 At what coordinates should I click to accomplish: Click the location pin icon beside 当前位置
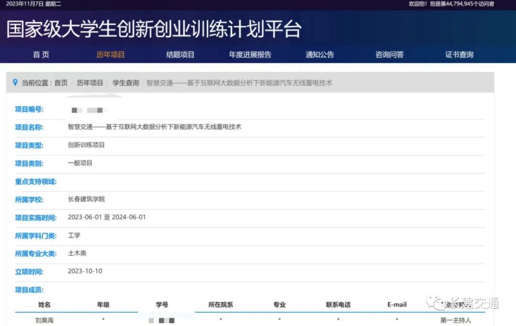(x=15, y=83)
